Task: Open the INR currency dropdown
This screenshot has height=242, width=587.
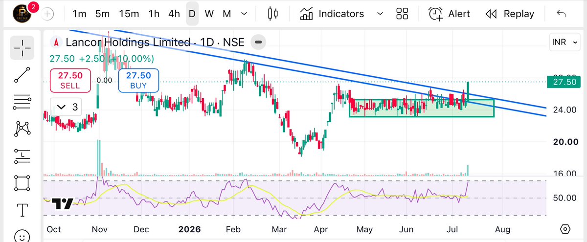Action: [x=565, y=43]
